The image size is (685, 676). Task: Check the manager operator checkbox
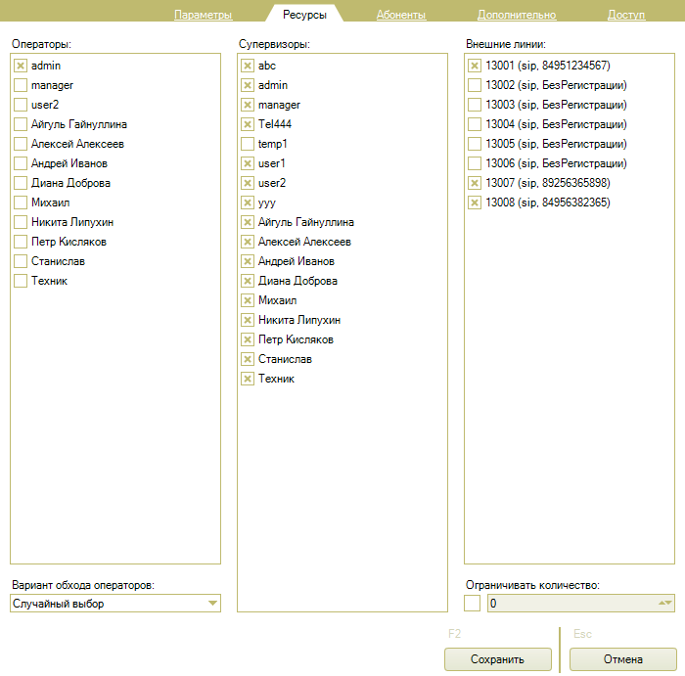20,85
